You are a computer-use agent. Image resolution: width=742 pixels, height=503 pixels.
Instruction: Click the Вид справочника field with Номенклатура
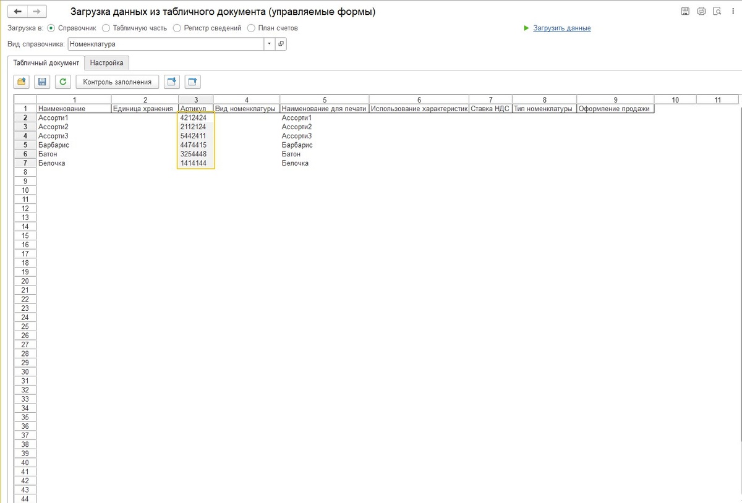pos(166,44)
